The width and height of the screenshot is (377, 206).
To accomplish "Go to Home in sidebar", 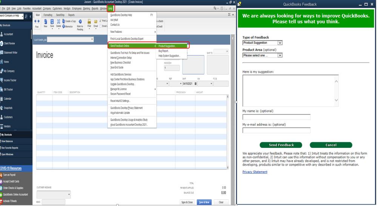I will click(x=5, y=62).
